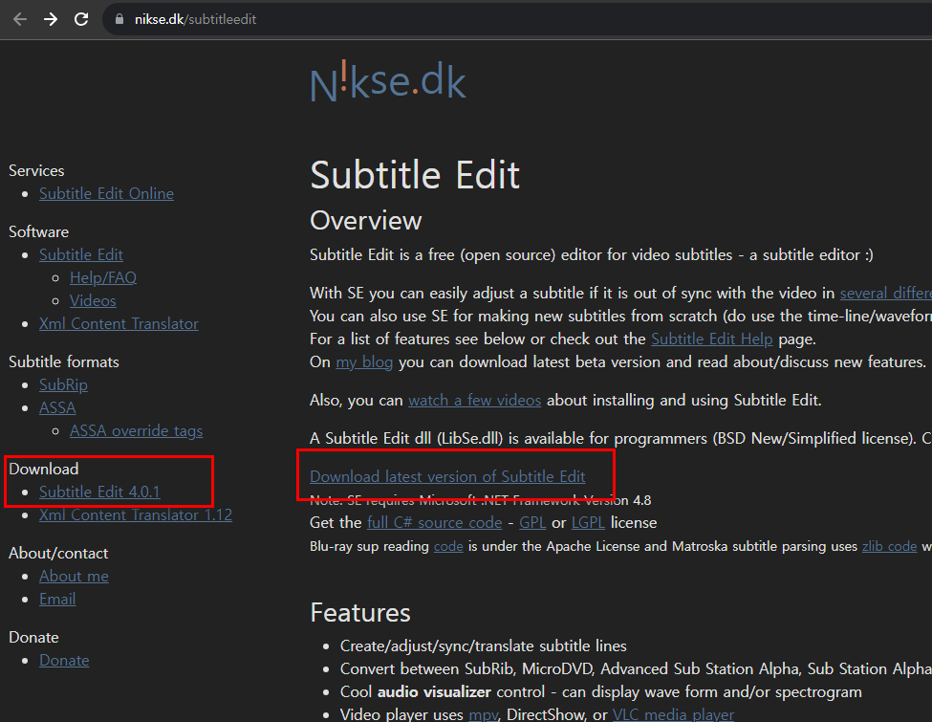Click 'Download latest version of Subtitle Edit'
This screenshot has width=932, height=722.
coord(447,476)
